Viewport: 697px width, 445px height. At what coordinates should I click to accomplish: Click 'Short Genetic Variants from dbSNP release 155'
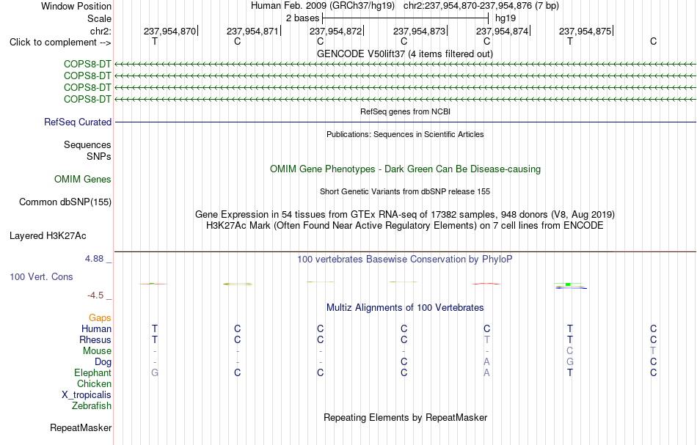click(x=405, y=192)
